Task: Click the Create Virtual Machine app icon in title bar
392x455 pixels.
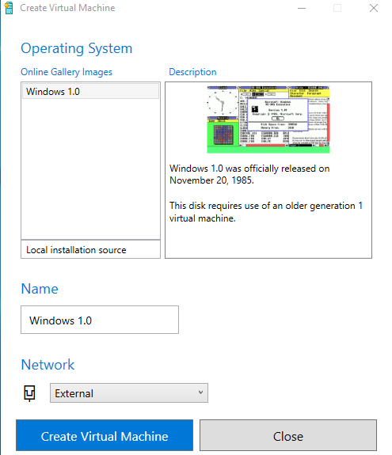Action: (9, 8)
